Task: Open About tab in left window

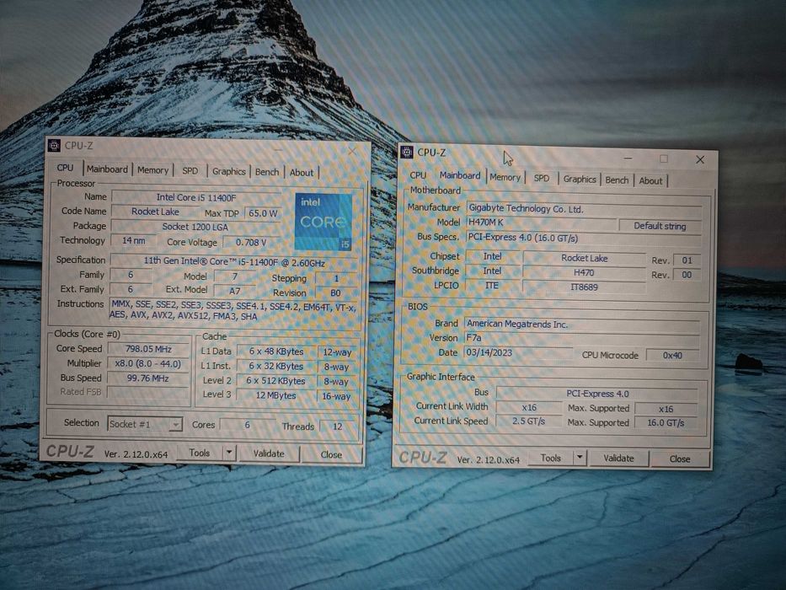Action: pyautogui.click(x=302, y=172)
